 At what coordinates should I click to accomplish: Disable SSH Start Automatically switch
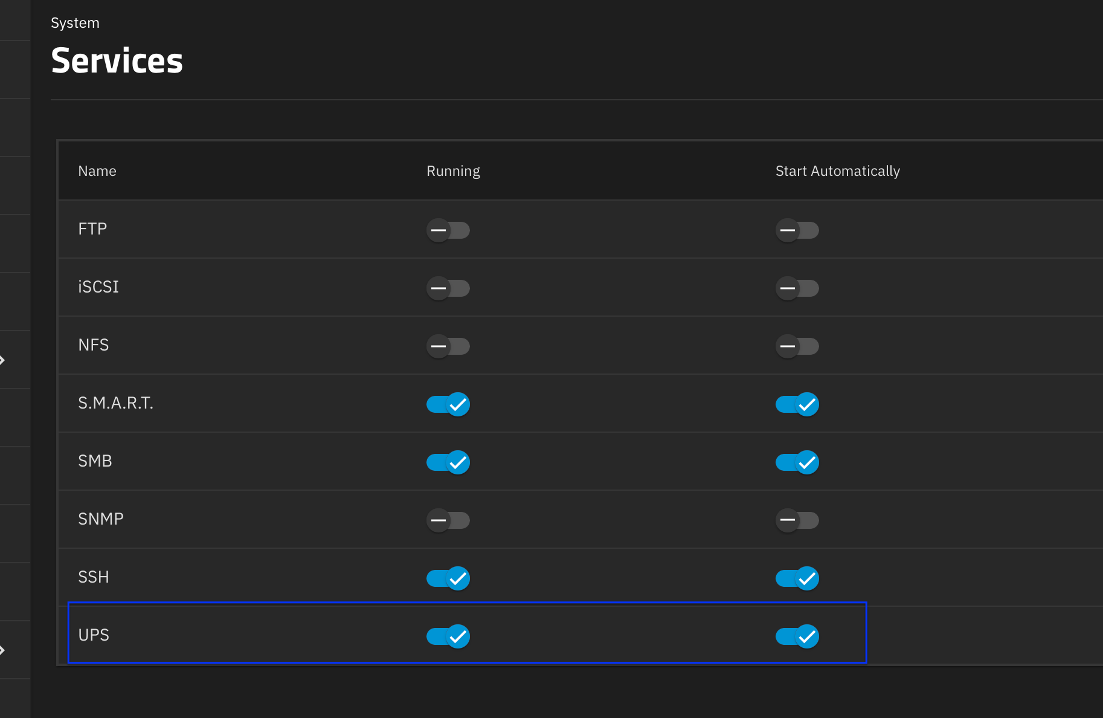pyautogui.click(x=797, y=578)
